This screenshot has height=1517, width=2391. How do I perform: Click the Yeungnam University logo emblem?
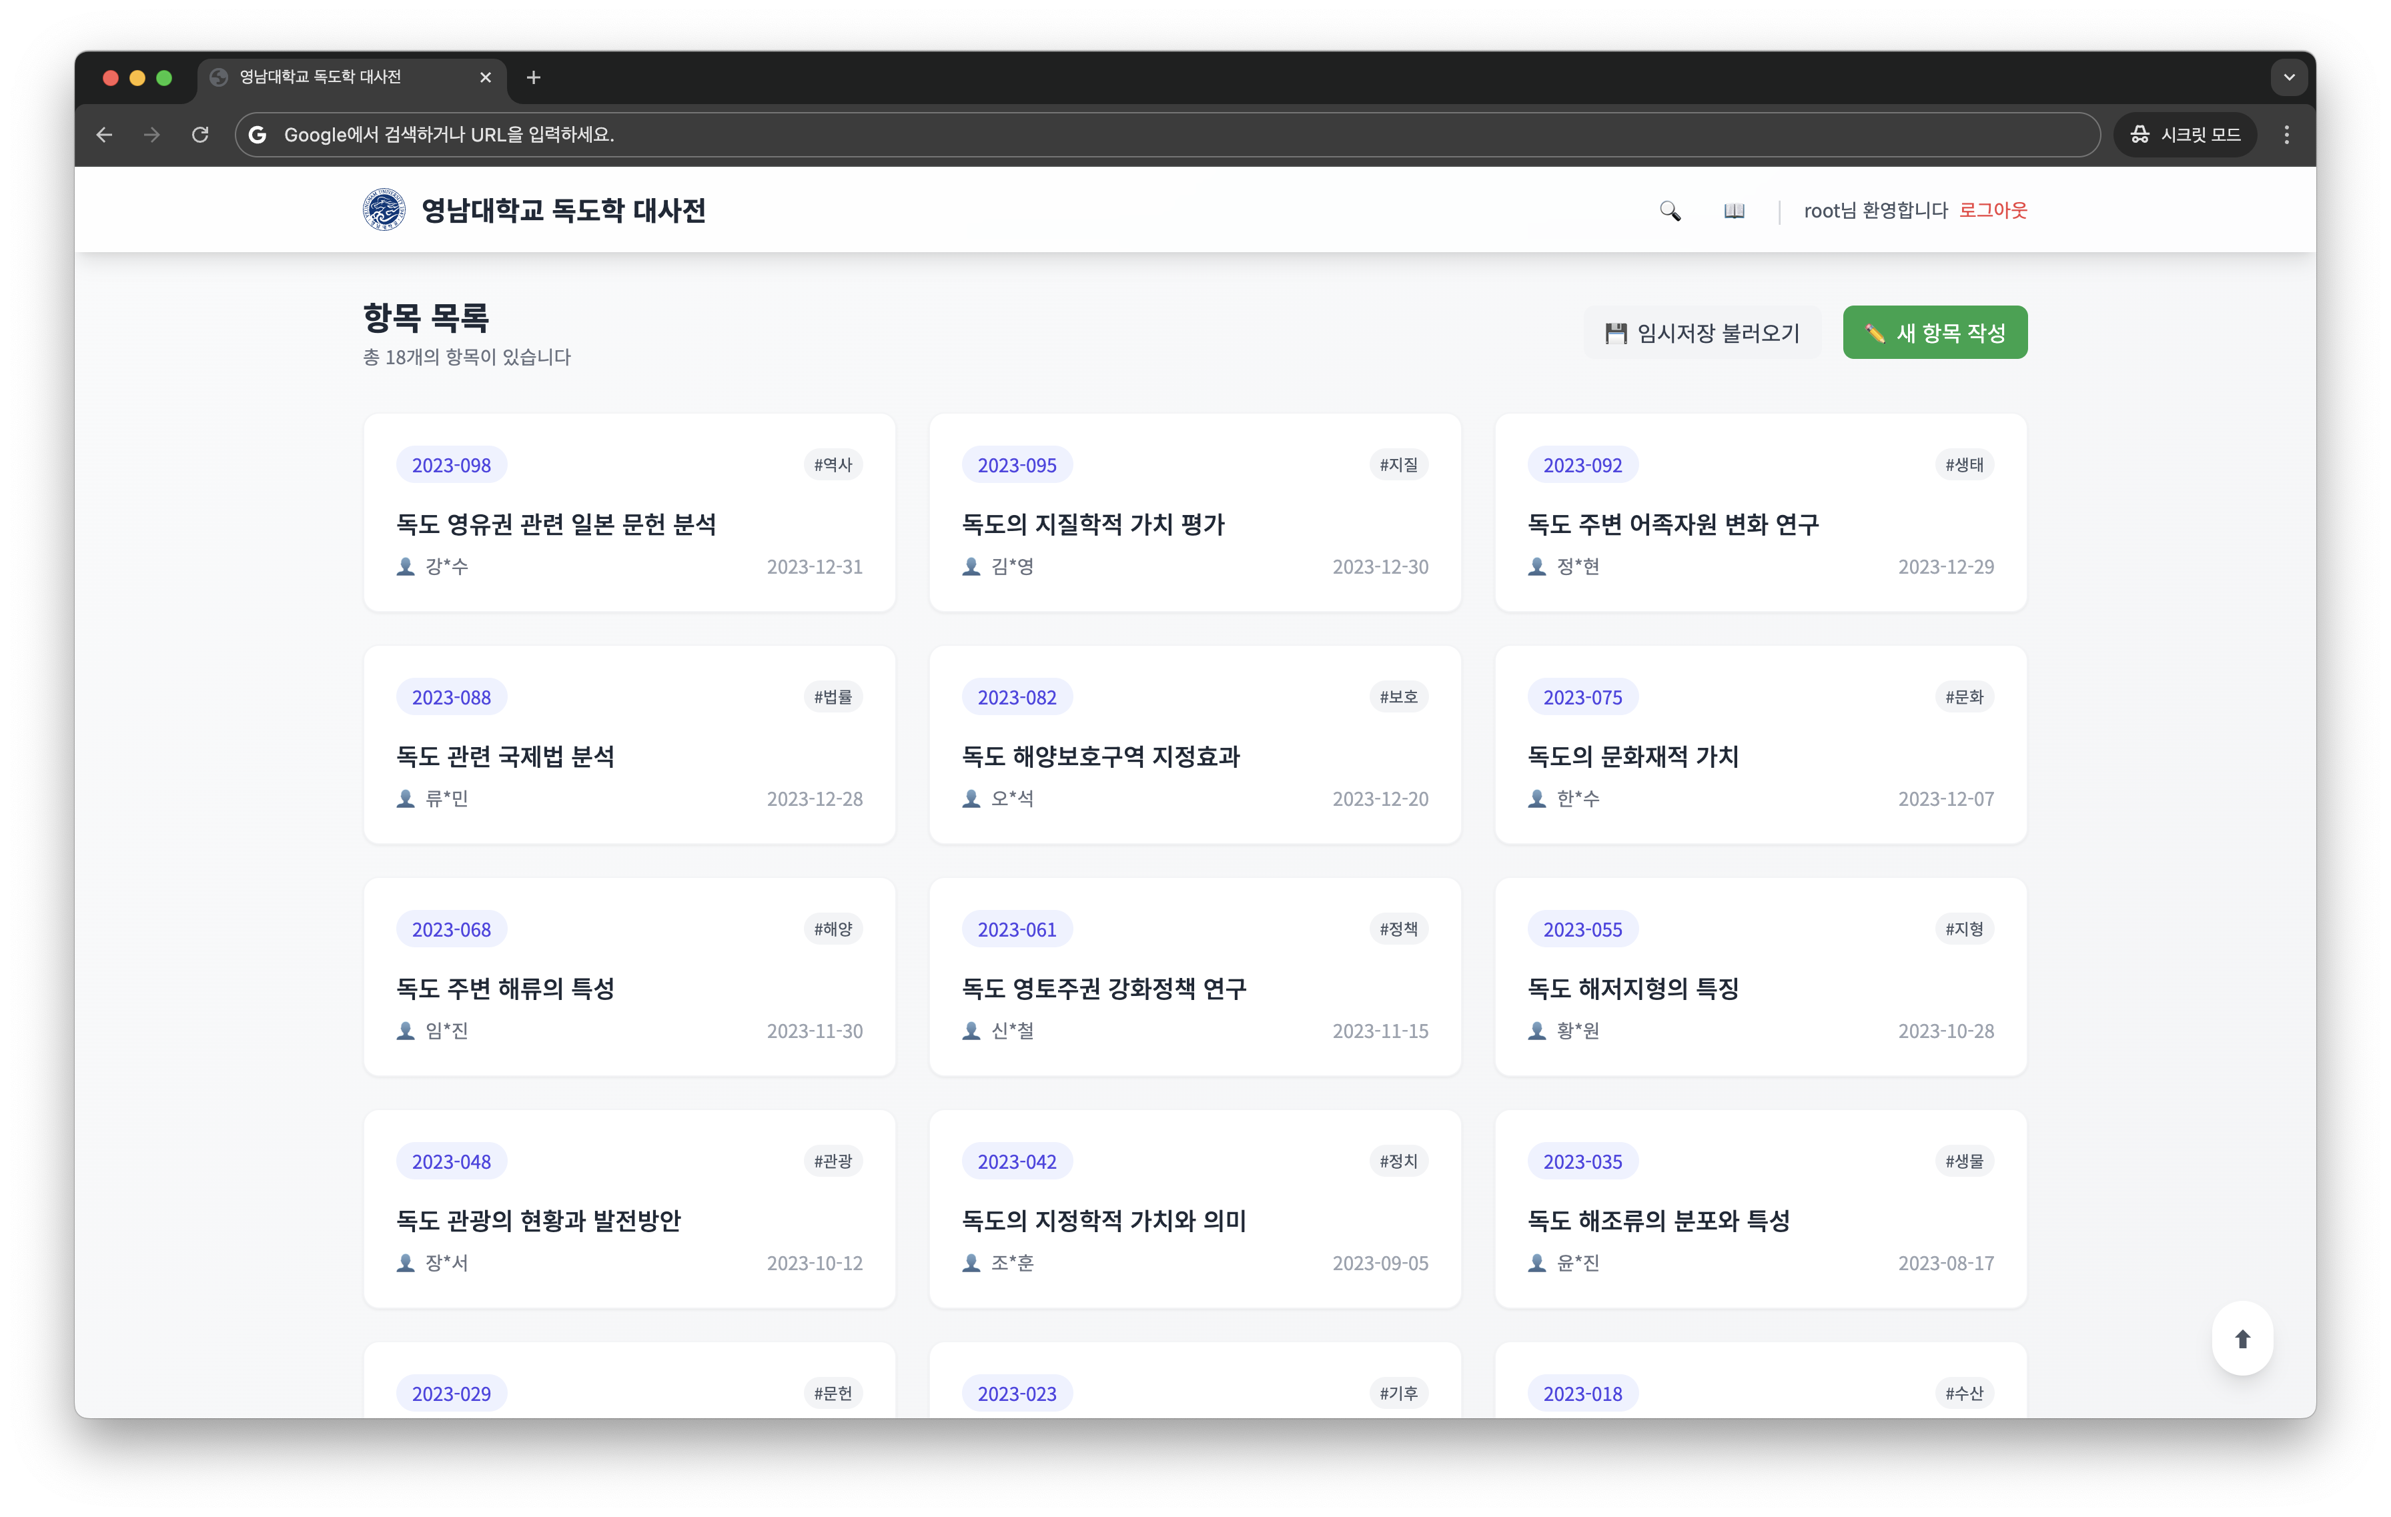pos(384,209)
